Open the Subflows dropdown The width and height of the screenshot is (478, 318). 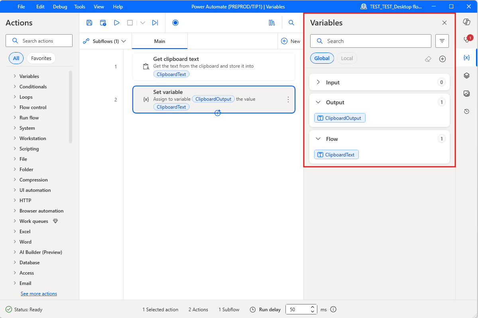104,41
